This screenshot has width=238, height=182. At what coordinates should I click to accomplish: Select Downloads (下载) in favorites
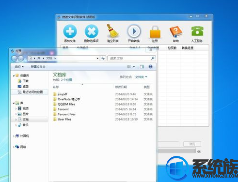(23, 81)
